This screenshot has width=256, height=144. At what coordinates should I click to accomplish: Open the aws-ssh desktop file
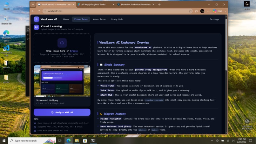pyautogui.click(x=6, y=65)
